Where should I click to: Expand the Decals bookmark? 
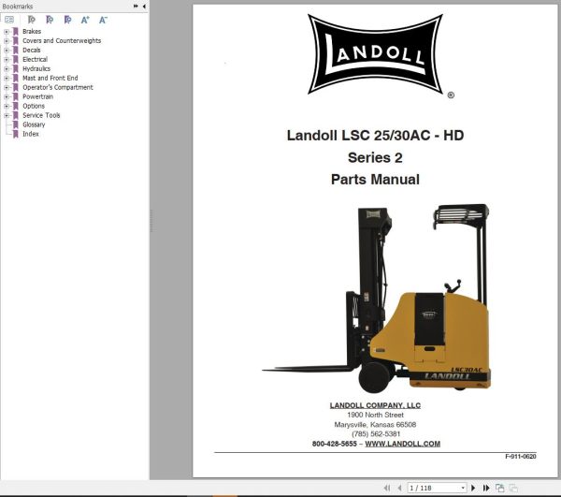(x=7, y=51)
